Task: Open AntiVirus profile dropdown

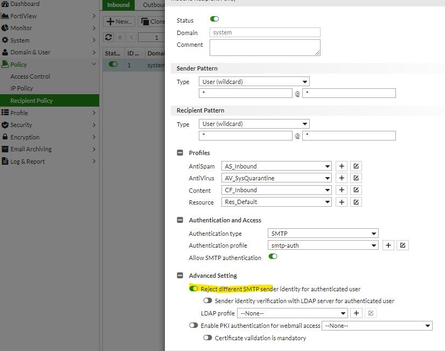Action: coord(276,178)
